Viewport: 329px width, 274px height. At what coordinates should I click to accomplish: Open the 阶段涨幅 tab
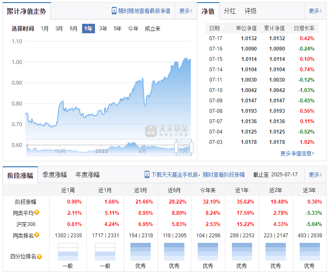20,175
